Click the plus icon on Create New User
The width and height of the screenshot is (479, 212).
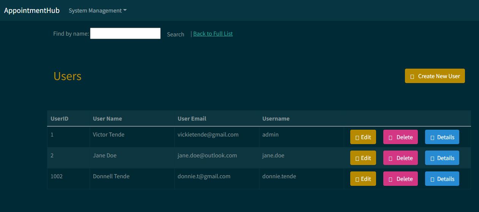[x=412, y=77]
